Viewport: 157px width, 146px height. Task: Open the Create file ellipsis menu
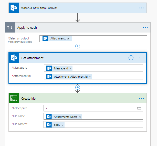pyautogui.click(x=141, y=98)
